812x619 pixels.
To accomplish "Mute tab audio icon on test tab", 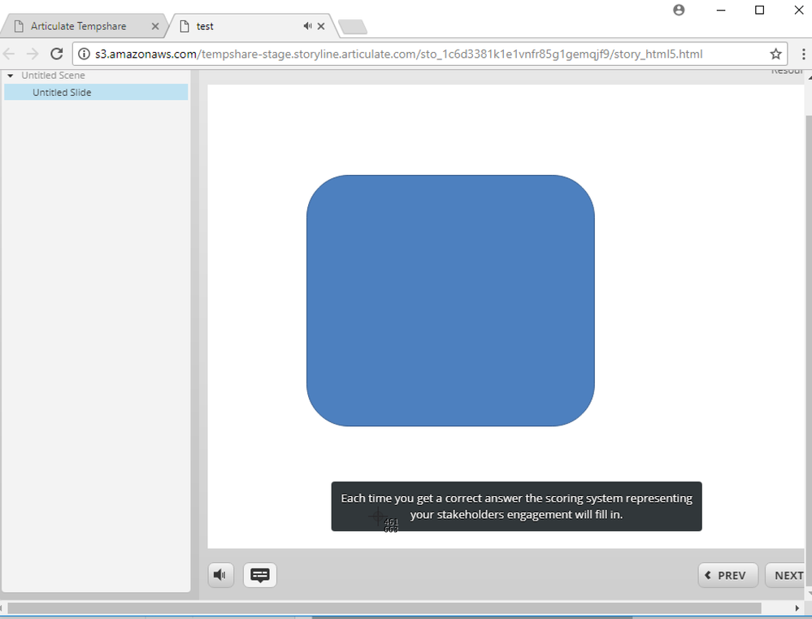I will point(307,26).
